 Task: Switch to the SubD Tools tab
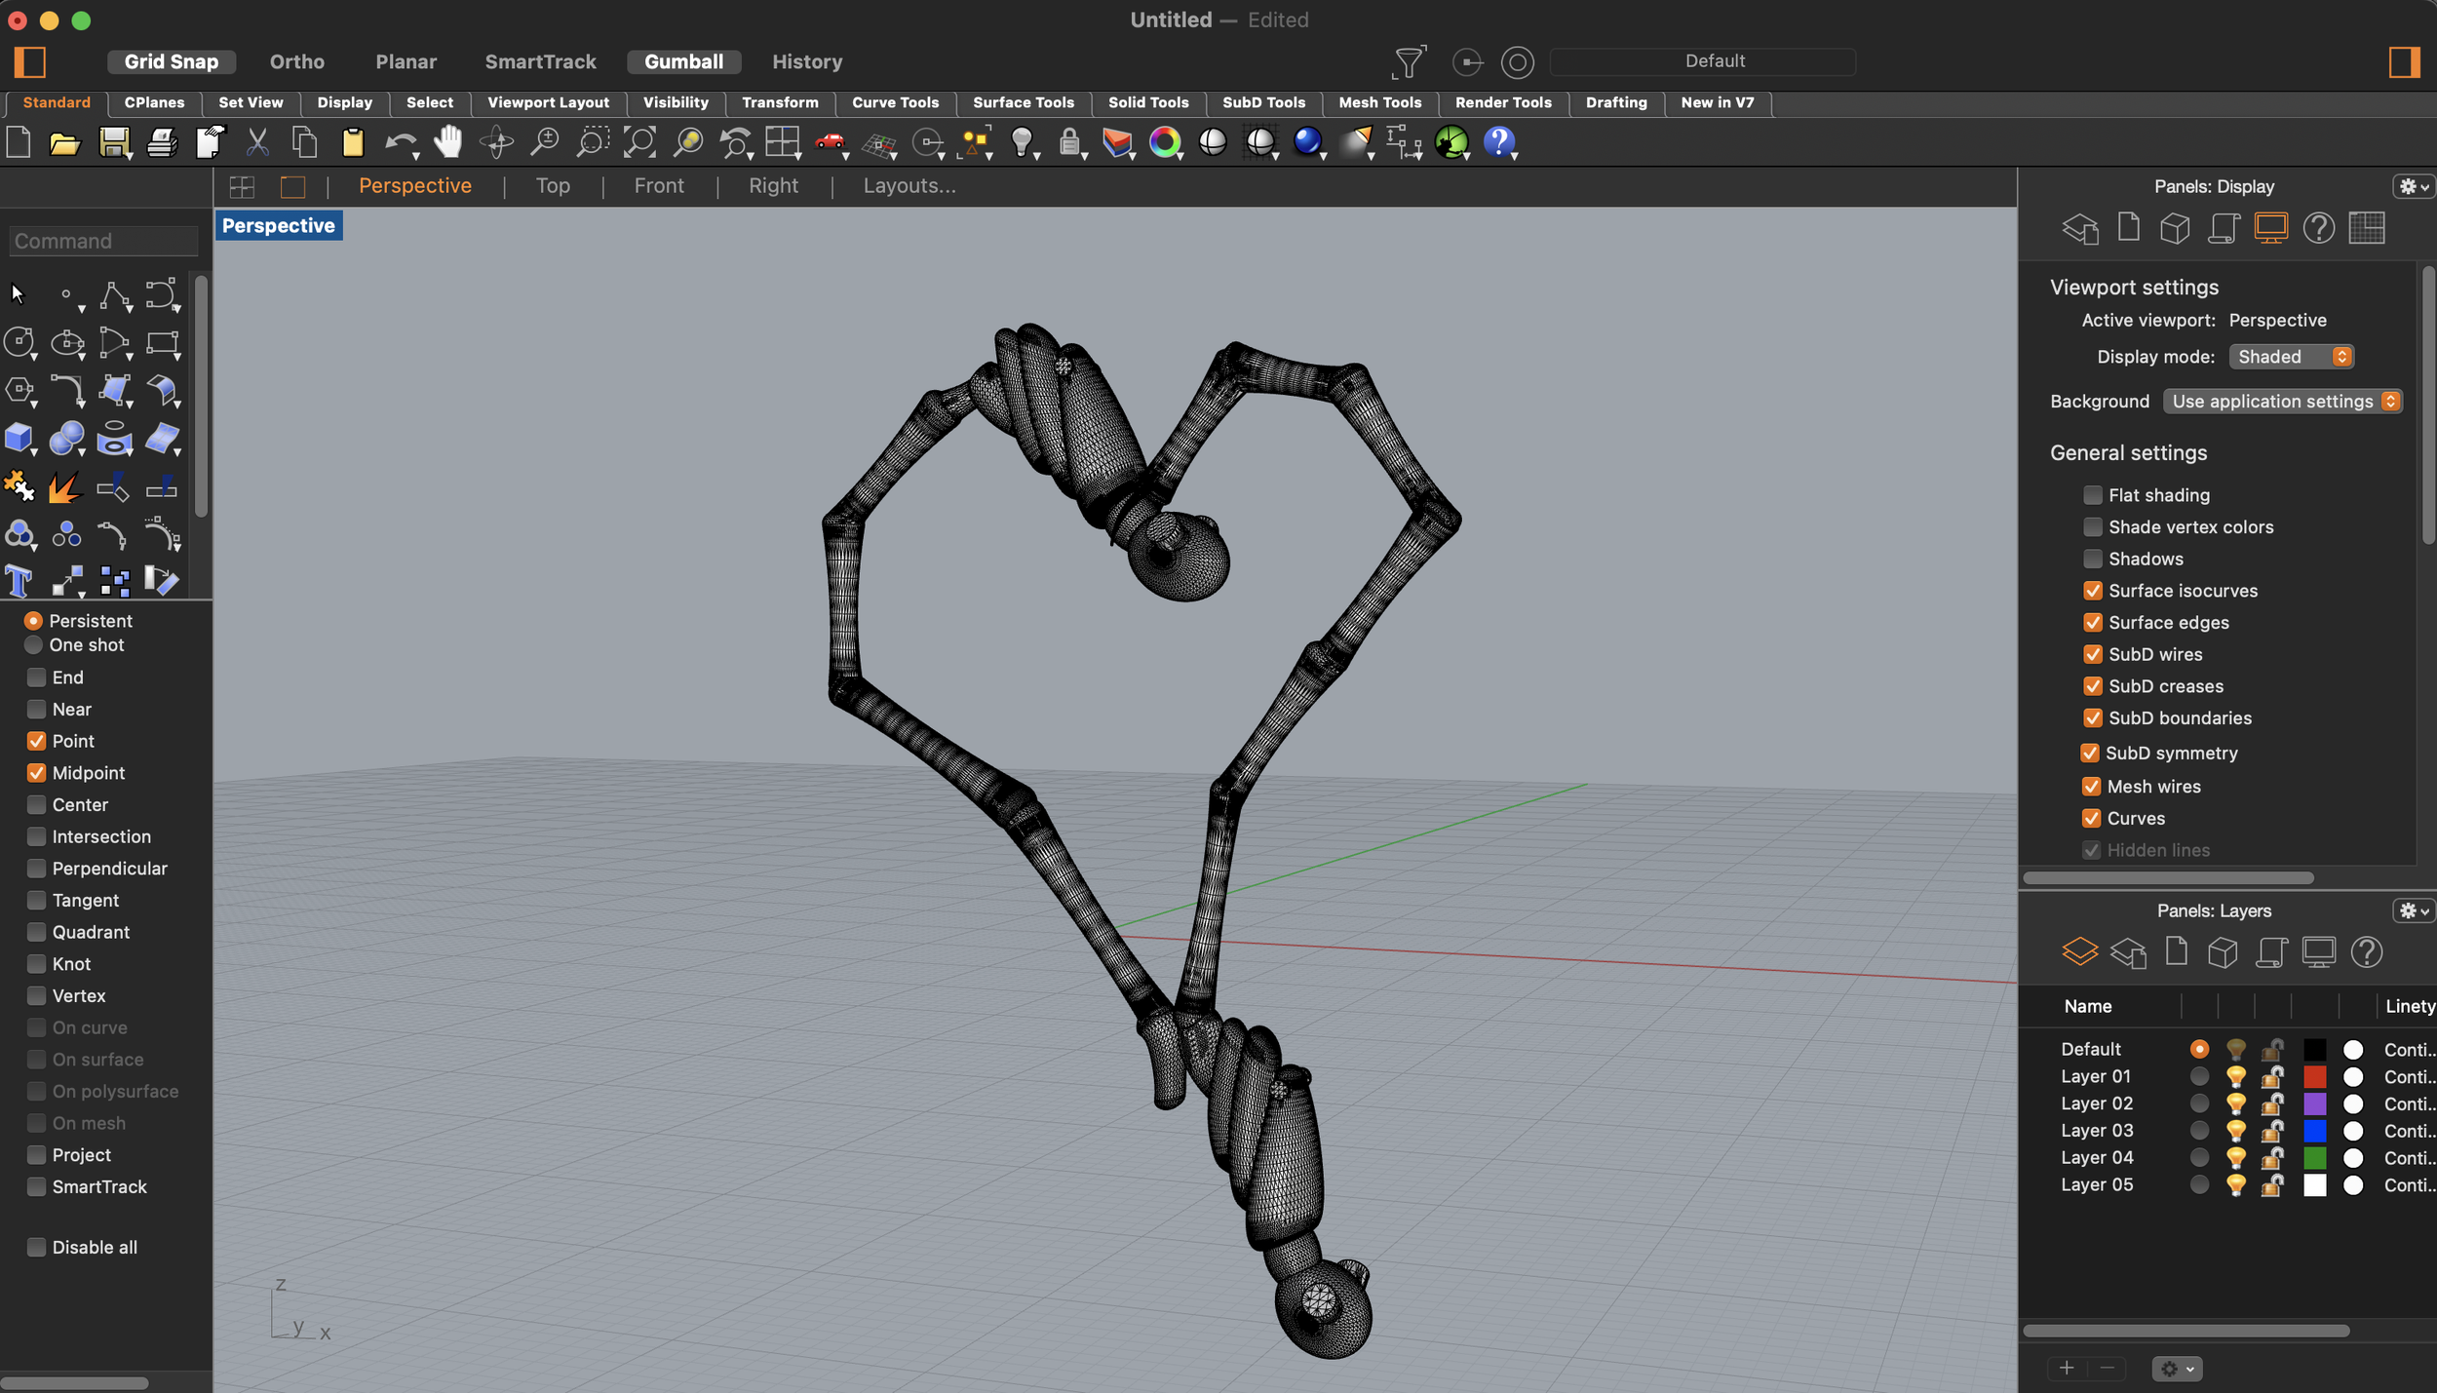[x=1263, y=102]
